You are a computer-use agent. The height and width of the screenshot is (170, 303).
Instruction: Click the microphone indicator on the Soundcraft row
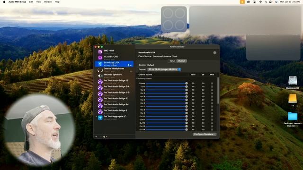[128, 65]
